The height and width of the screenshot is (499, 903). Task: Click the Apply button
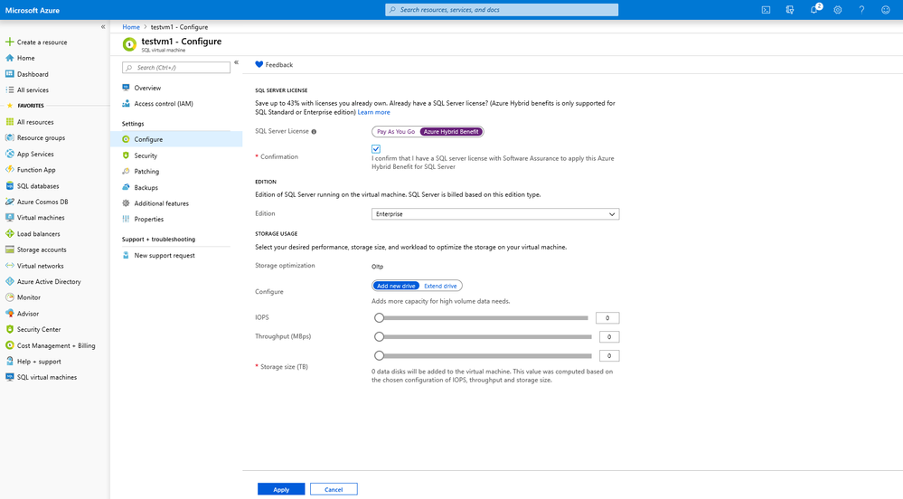point(281,489)
